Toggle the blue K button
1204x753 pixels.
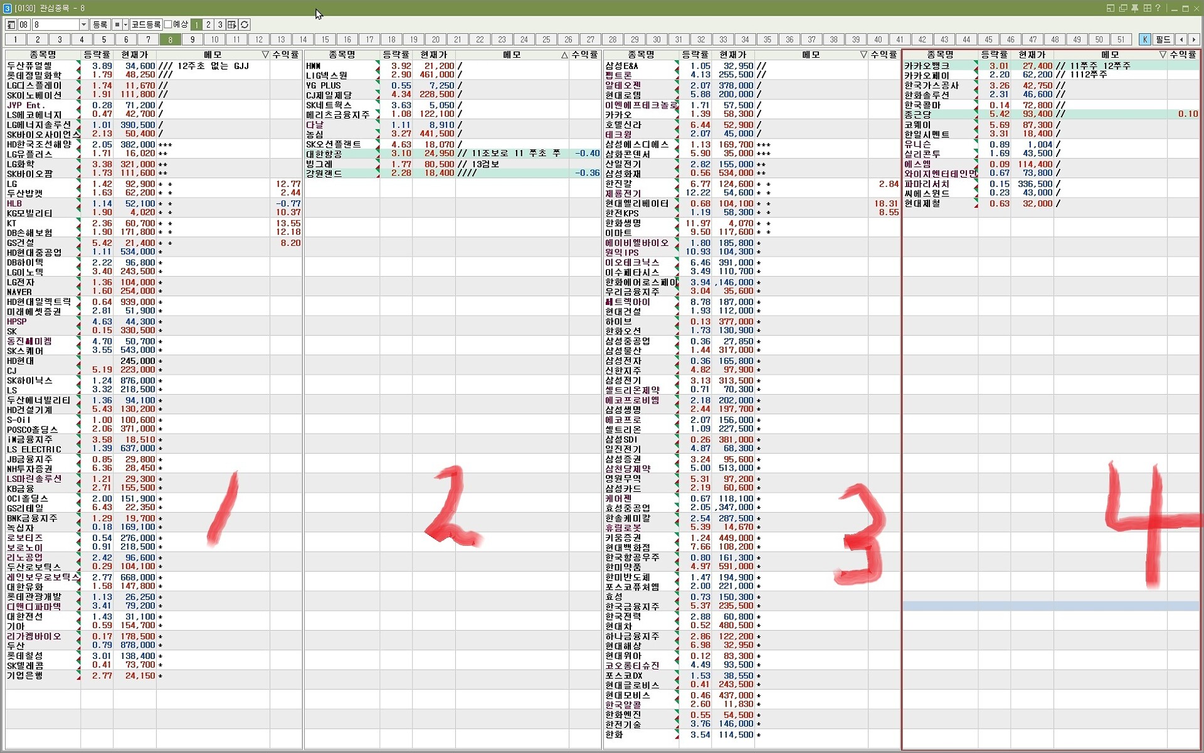coord(1144,39)
